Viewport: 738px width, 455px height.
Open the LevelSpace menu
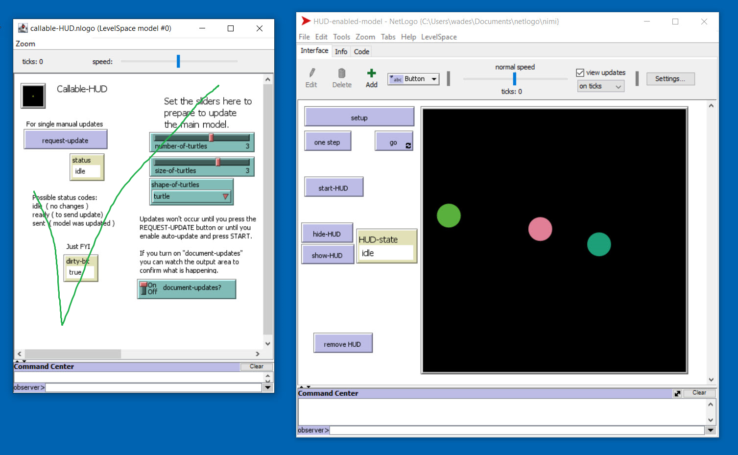coord(438,37)
